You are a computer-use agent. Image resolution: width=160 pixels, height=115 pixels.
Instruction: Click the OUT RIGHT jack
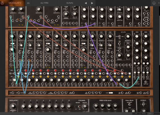[x=148, y=93]
